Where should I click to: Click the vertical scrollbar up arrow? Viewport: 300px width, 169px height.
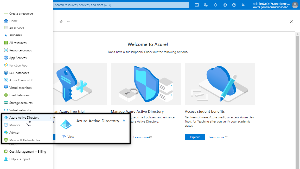(x=297, y=34)
